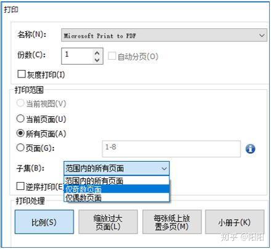
Task: Click the copies number input field
Action: (77, 56)
